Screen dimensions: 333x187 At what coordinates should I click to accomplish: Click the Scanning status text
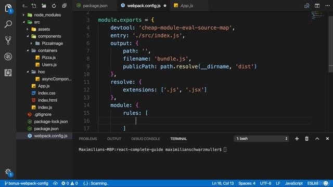pos(96,183)
